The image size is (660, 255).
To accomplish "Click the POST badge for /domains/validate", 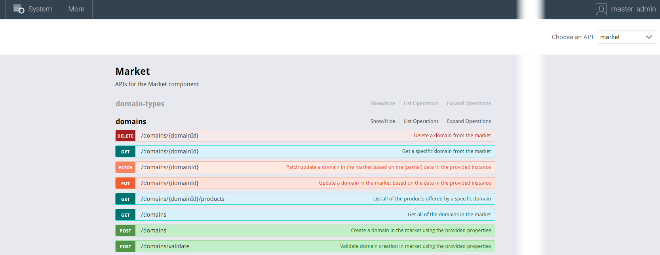I will pos(126,247).
